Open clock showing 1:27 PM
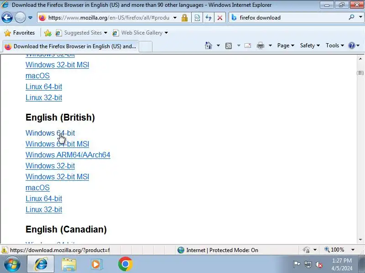The width and height of the screenshot is (365, 273). (342, 264)
